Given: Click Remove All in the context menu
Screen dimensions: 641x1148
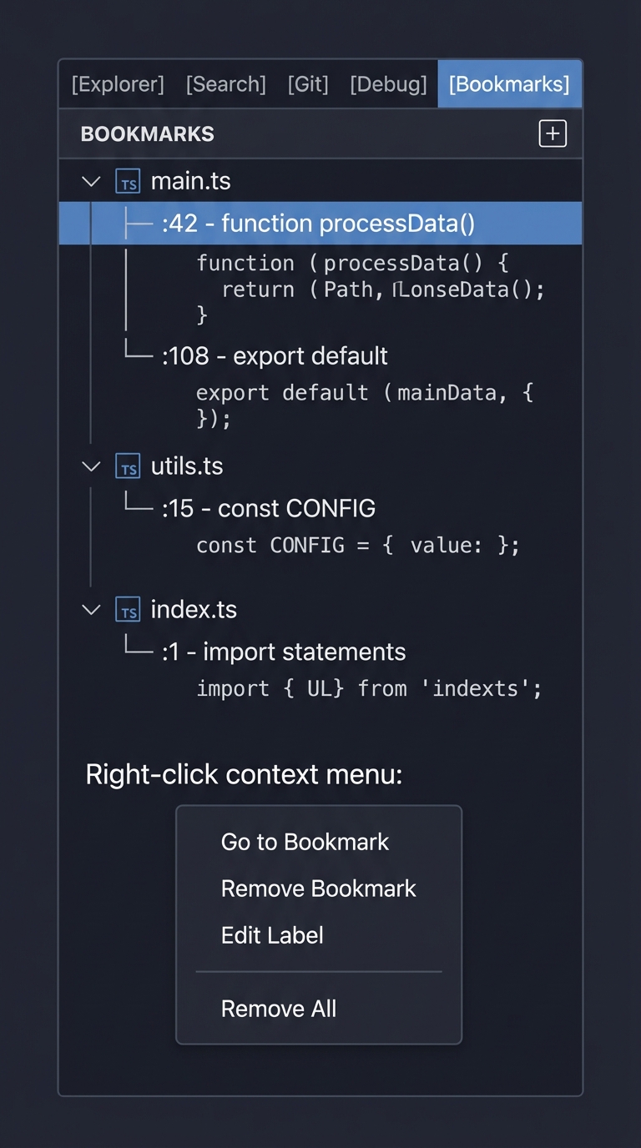Looking at the screenshot, I should click(x=278, y=1009).
